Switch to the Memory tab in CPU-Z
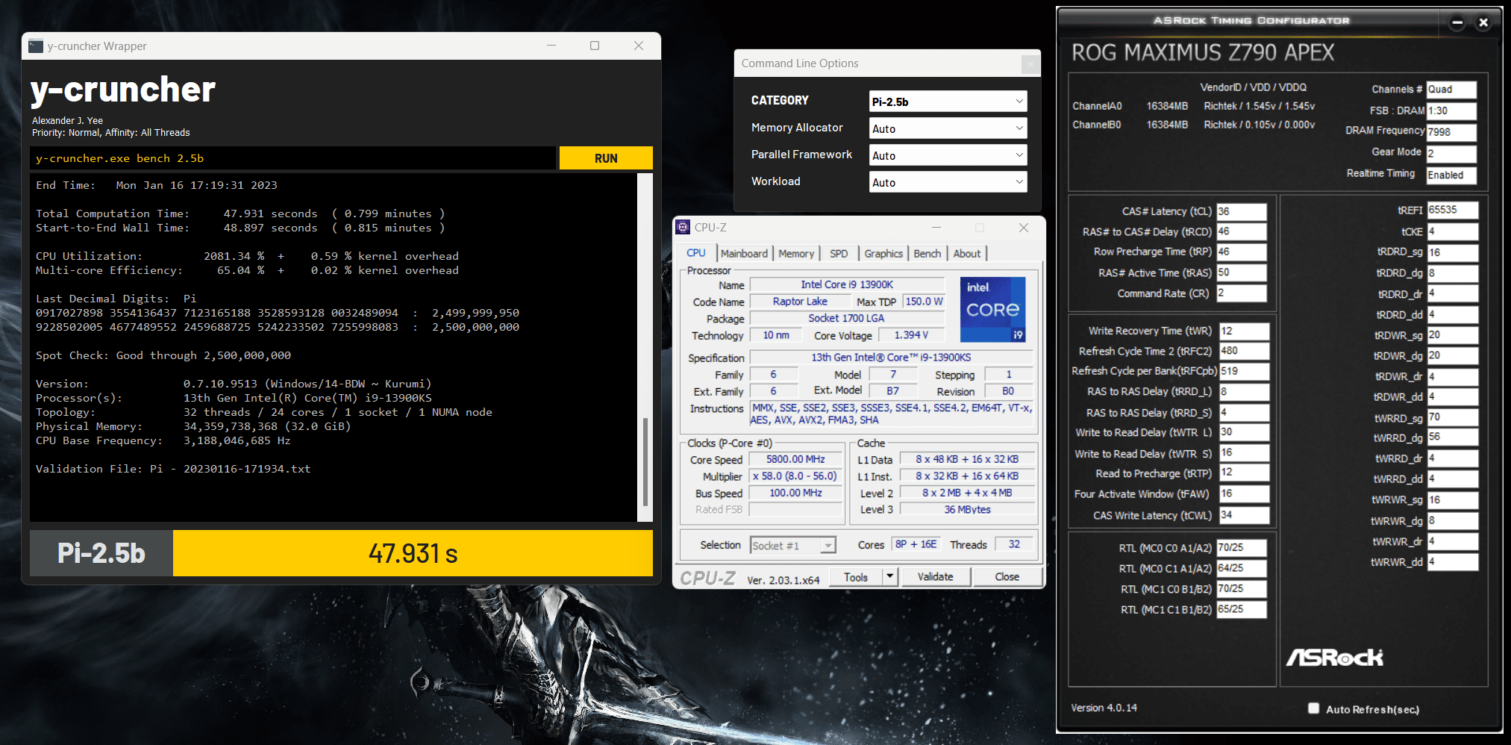This screenshot has height=745, width=1511. (x=796, y=254)
